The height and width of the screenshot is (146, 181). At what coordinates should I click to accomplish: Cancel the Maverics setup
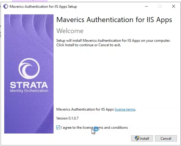coord(166,138)
